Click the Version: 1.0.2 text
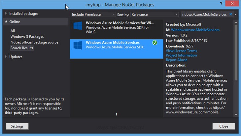This screenshot has height=136, width=241. [x=177, y=35]
